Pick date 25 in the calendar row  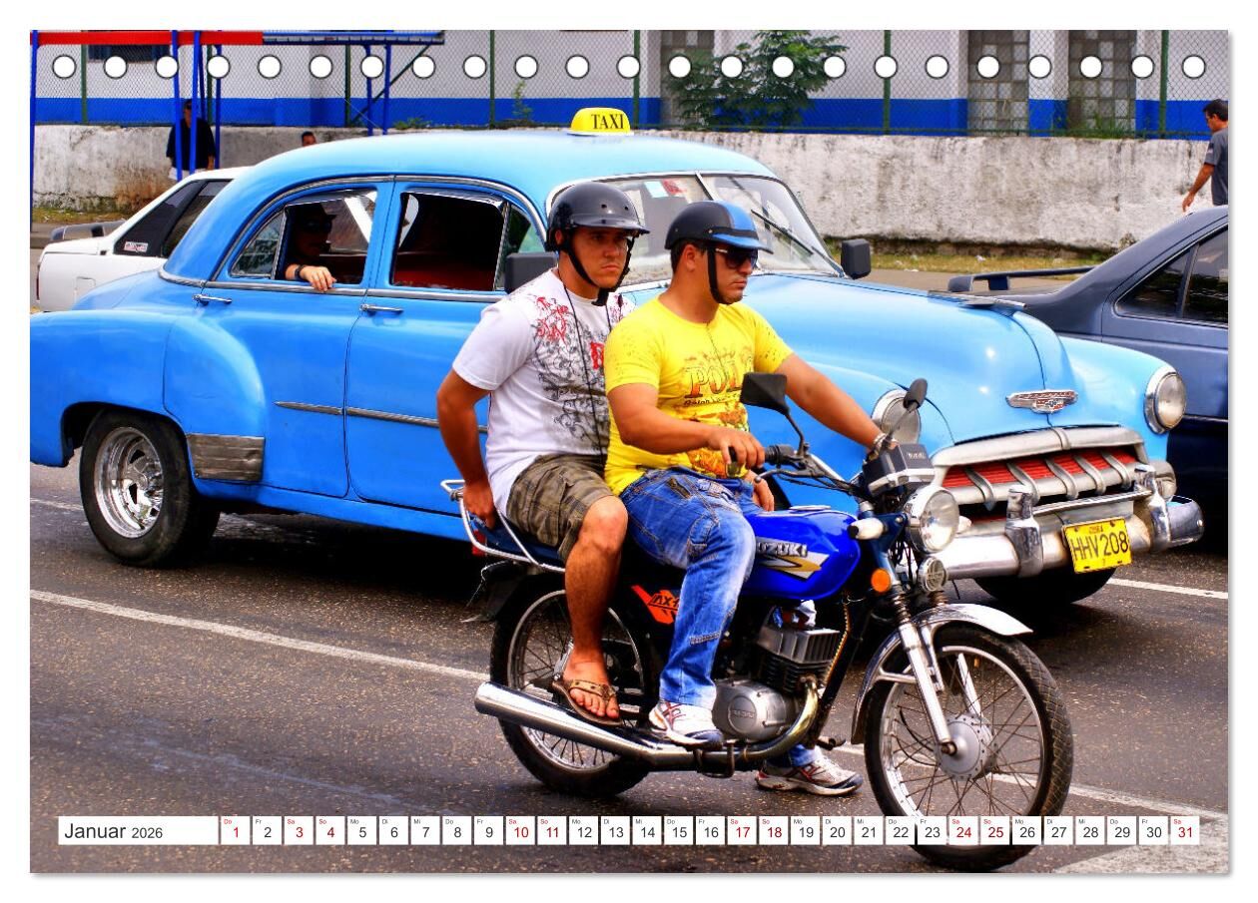(994, 831)
